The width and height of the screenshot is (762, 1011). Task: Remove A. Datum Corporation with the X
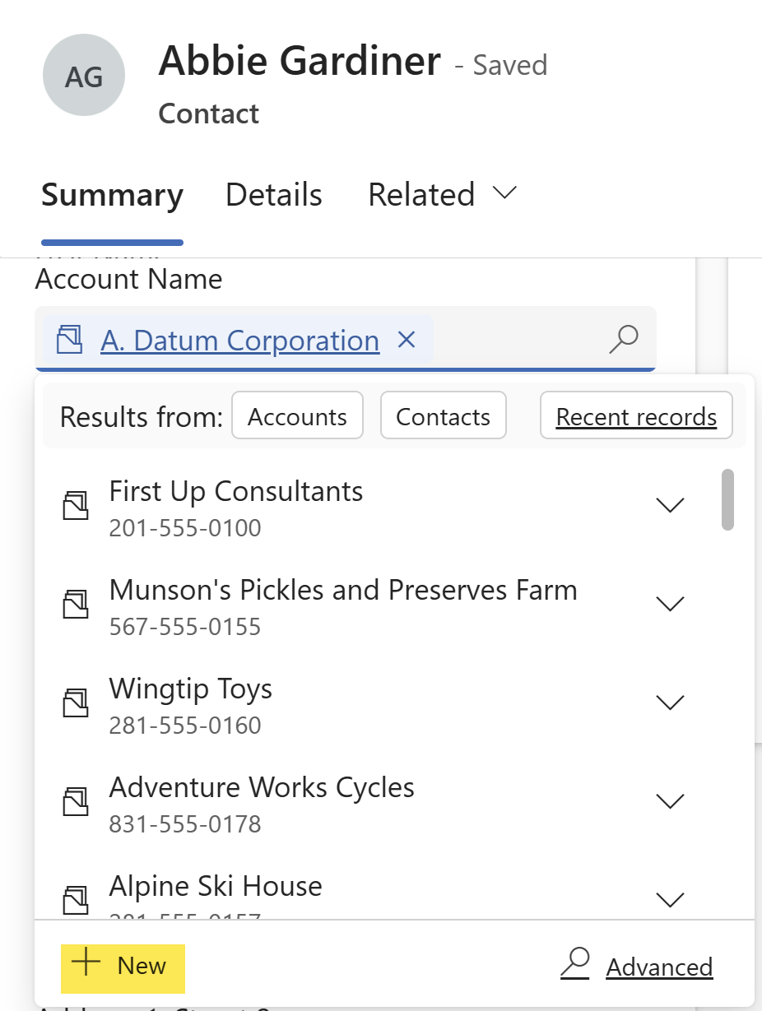coord(407,339)
